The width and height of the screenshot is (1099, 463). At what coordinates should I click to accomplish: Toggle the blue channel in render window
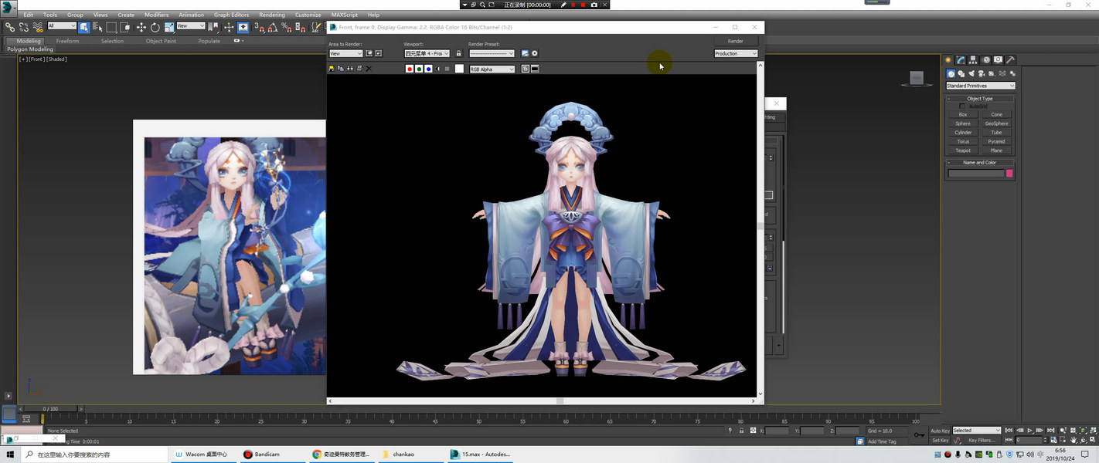point(428,69)
